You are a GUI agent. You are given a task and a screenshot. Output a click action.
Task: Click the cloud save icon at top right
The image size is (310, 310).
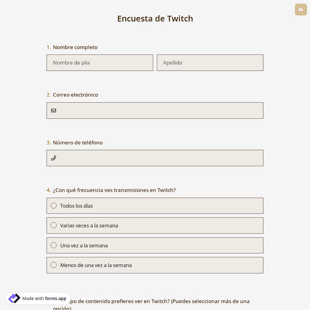point(301,10)
